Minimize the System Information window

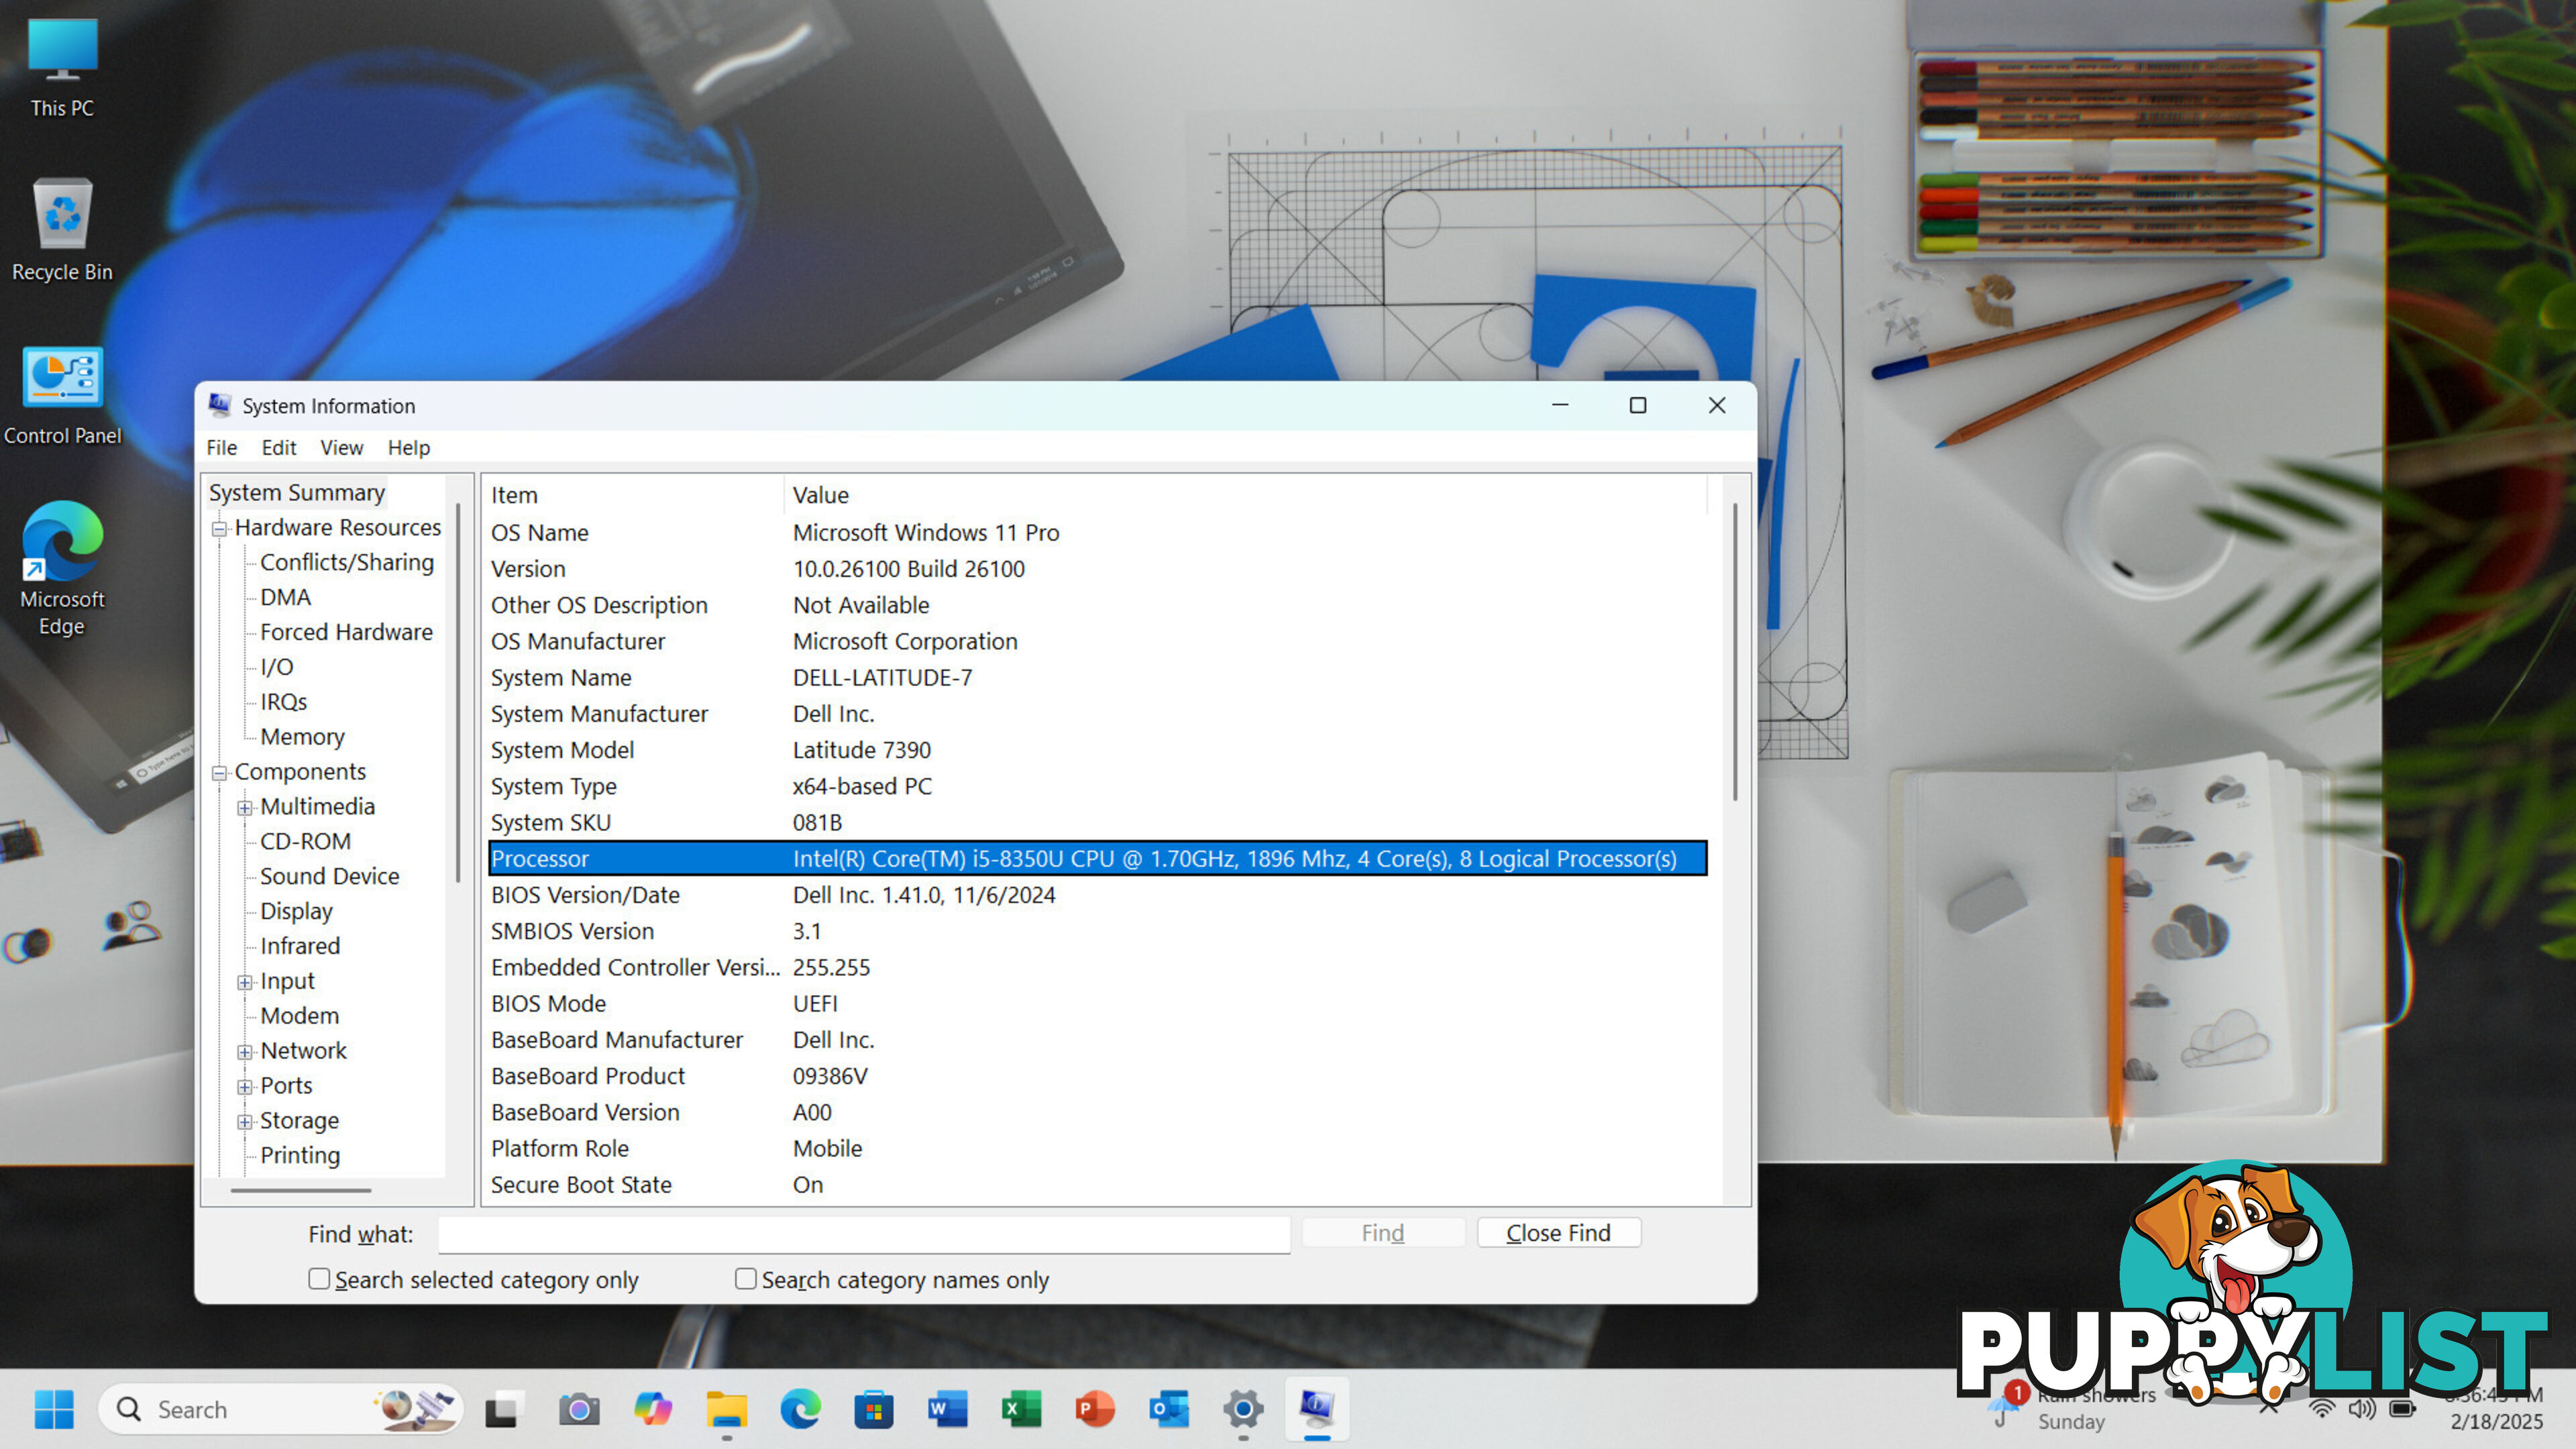click(1560, 405)
